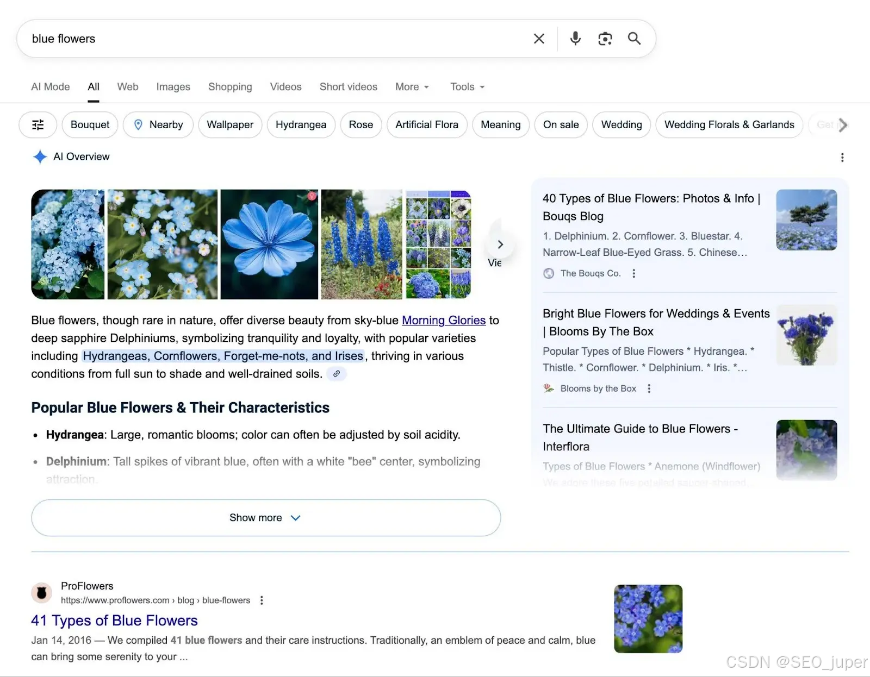Viewport: 870px width, 677px height.
Task: Open the Morning Glories link
Action: pos(444,321)
